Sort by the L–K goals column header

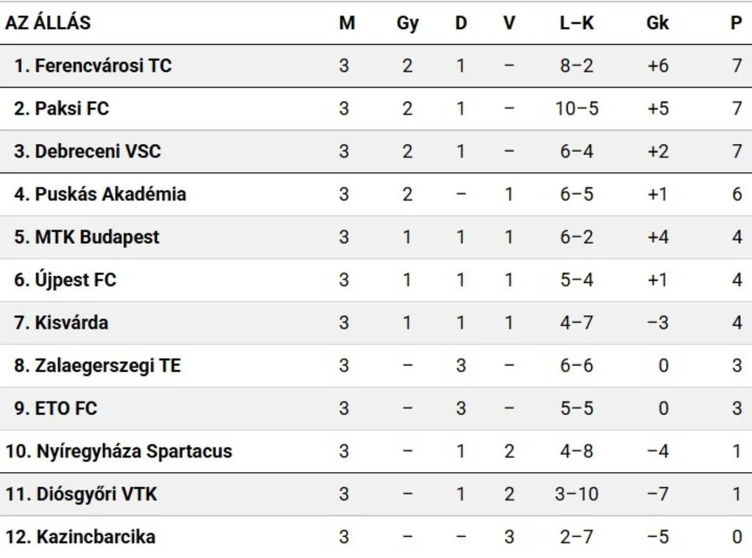click(x=577, y=23)
